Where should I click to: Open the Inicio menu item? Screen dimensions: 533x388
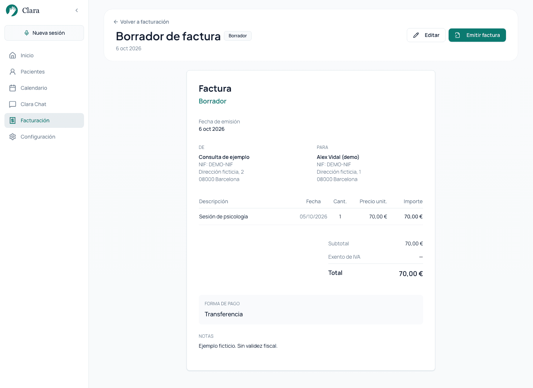[x=44, y=55]
